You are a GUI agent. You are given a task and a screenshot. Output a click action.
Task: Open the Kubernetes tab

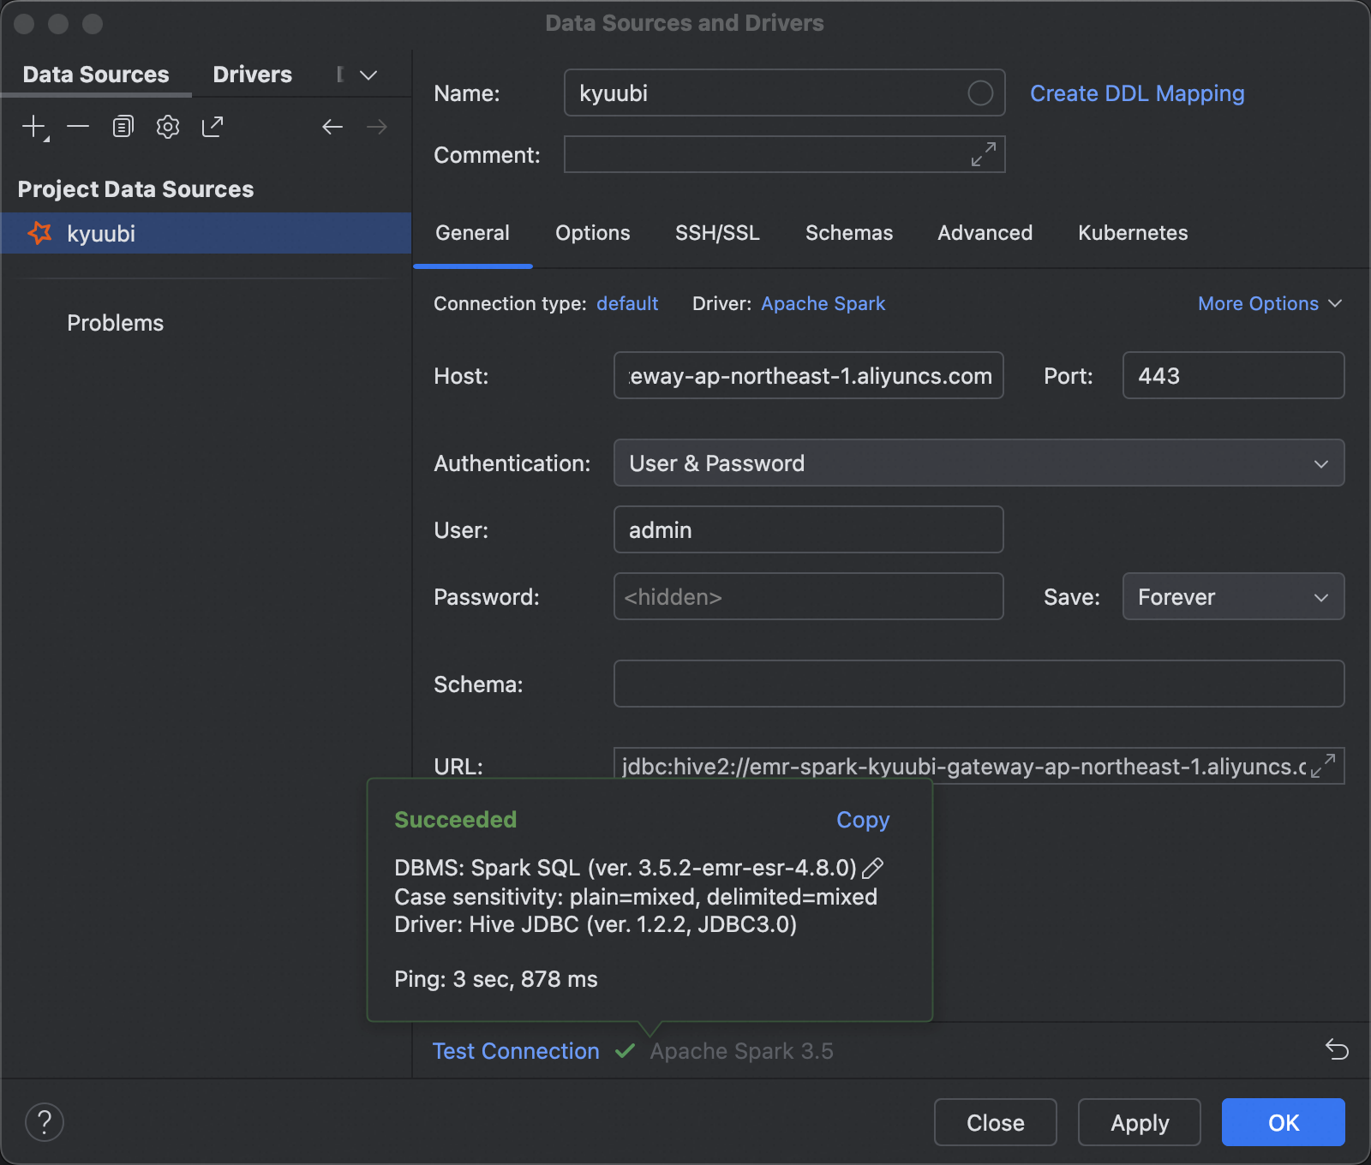tap(1133, 233)
